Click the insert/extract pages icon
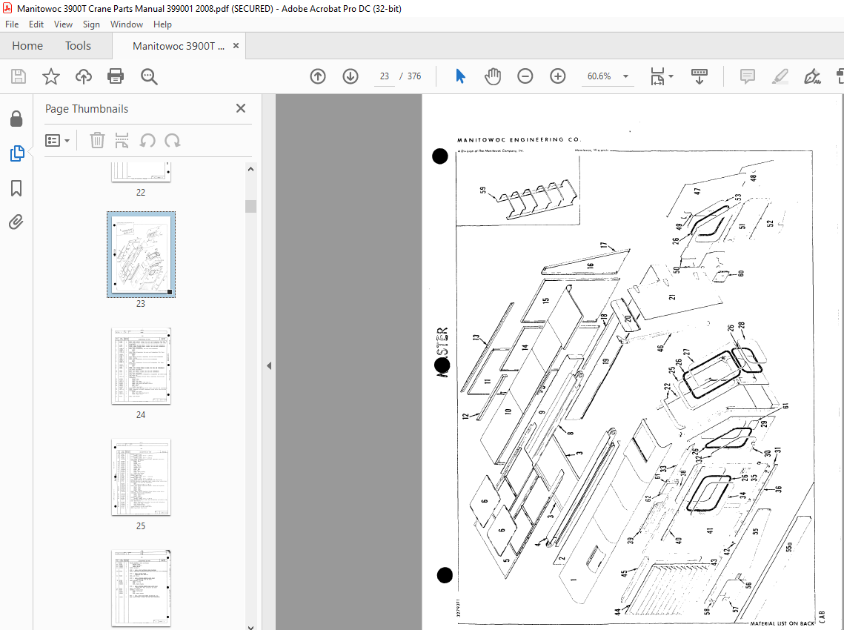The width and height of the screenshot is (844, 630). click(122, 141)
